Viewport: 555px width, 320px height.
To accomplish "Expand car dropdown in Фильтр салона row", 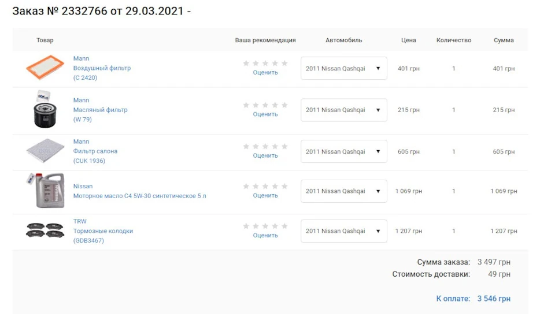I will 343,151.
